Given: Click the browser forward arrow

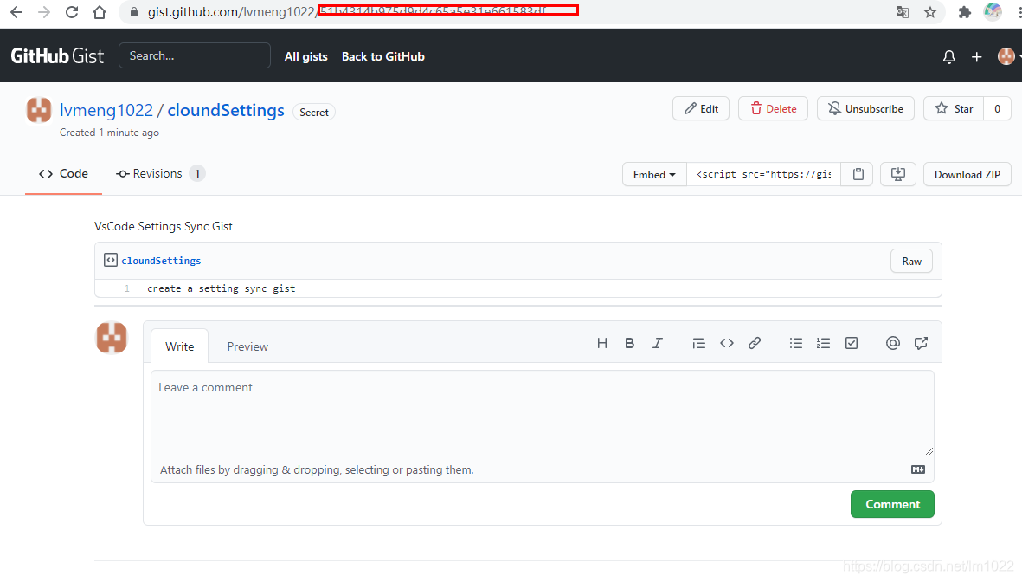Looking at the screenshot, I should click(x=43, y=12).
